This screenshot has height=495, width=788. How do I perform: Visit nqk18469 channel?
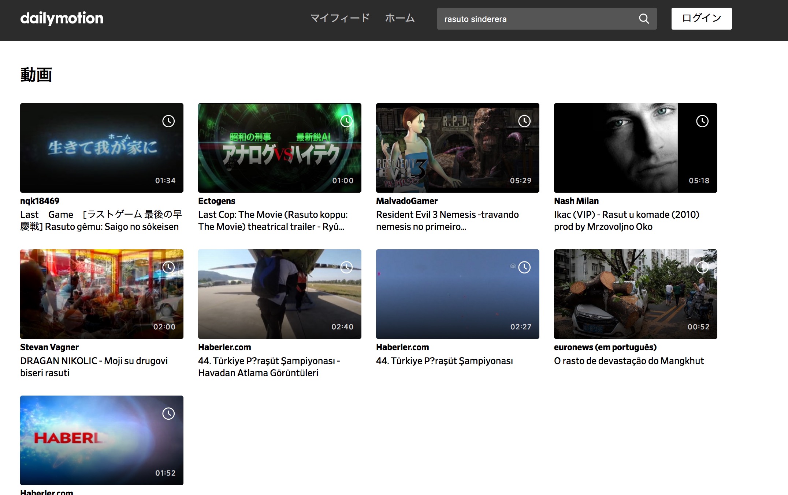click(40, 201)
